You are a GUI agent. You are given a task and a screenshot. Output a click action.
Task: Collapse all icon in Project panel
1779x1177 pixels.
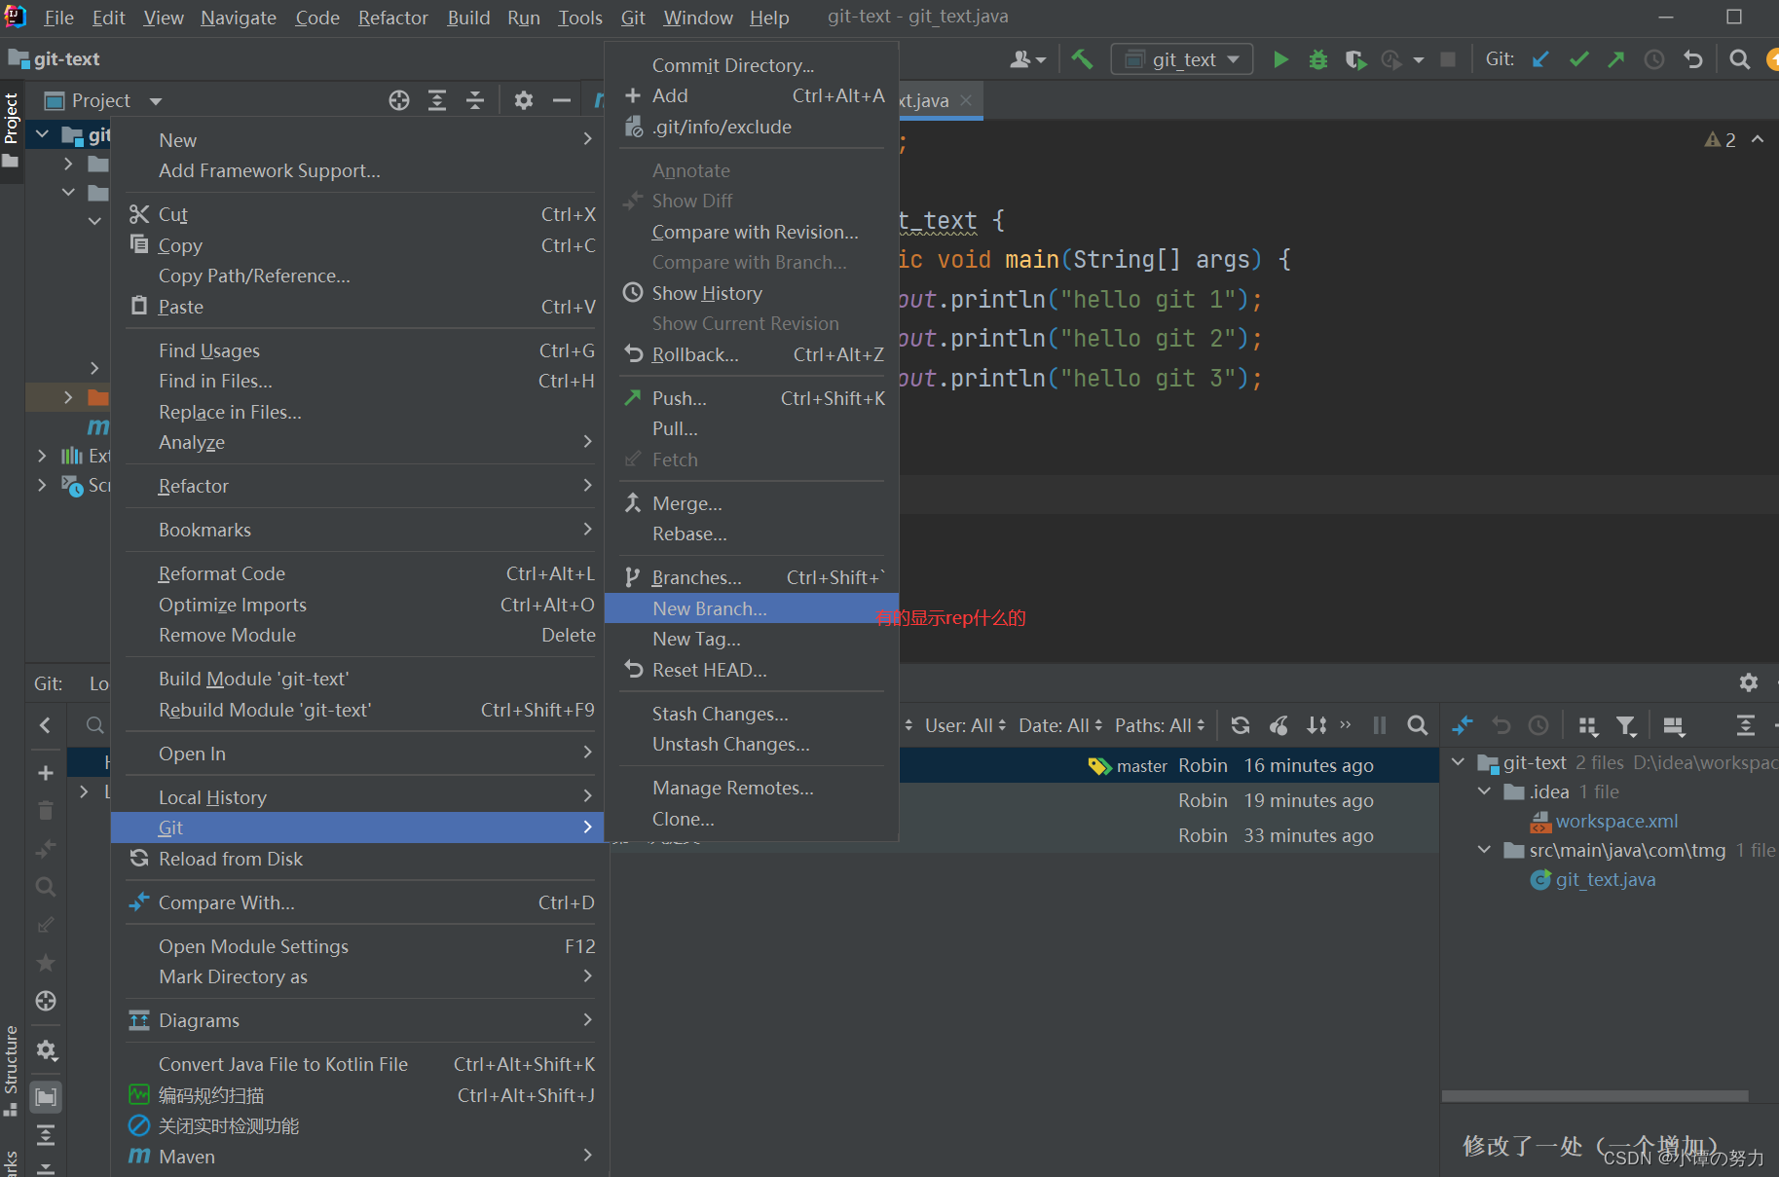click(475, 100)
